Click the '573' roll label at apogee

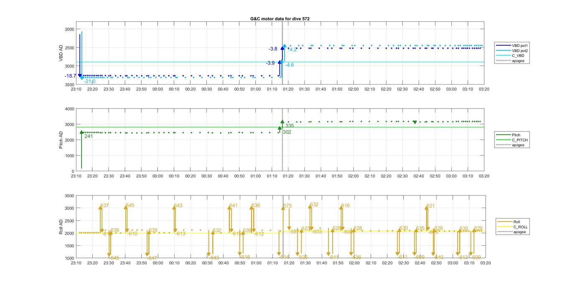(x=287, y=206)
